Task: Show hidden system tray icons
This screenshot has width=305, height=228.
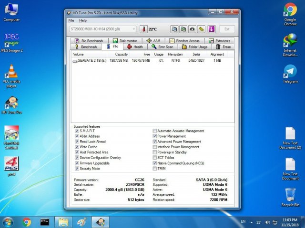Action: [x=251, y=222]
